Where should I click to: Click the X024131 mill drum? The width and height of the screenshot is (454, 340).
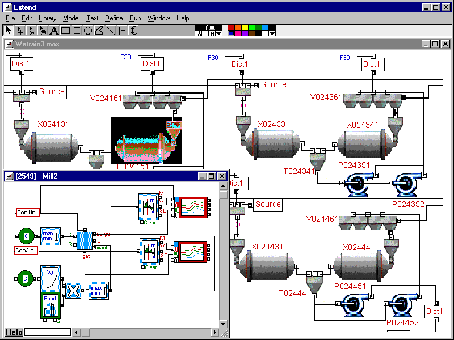(52, 147)
